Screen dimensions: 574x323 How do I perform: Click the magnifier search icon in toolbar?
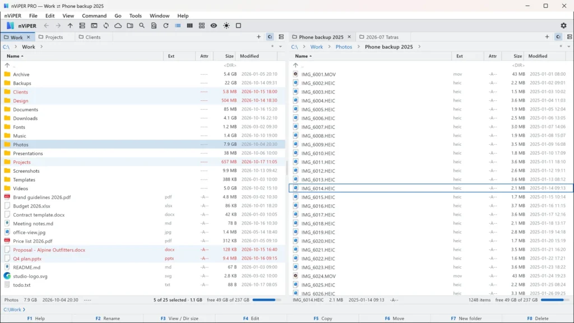point(142,26)
